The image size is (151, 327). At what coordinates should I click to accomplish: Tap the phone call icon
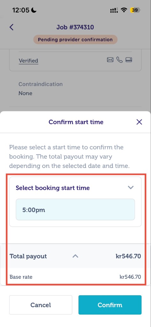tap(119, 60)
